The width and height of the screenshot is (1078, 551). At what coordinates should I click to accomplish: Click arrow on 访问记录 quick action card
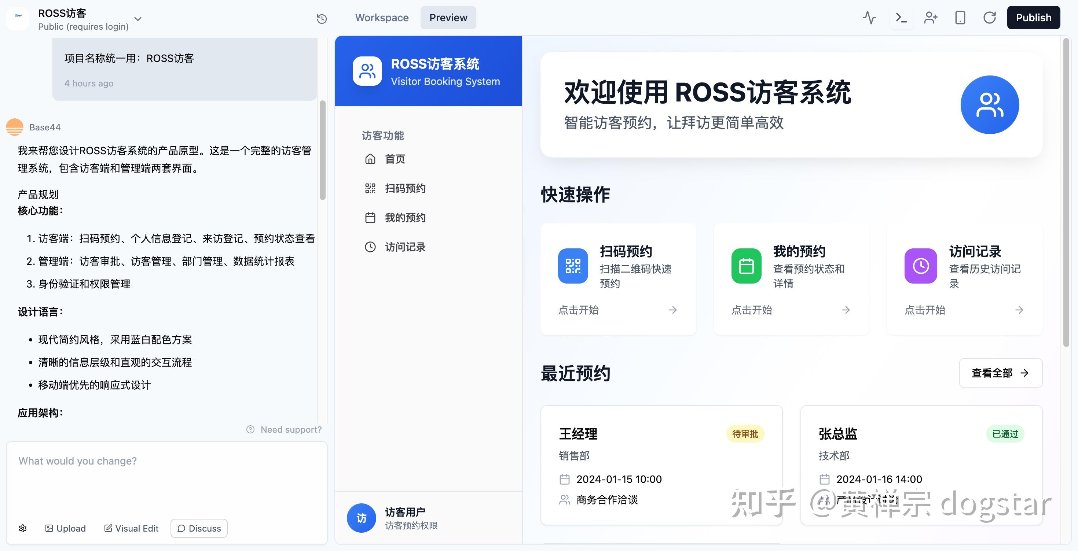pyautogui.click(x=1019, y=310)
